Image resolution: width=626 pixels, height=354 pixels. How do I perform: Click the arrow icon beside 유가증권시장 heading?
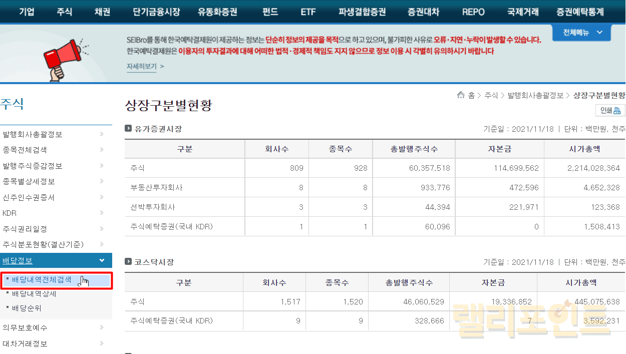[x=128, y=129]
